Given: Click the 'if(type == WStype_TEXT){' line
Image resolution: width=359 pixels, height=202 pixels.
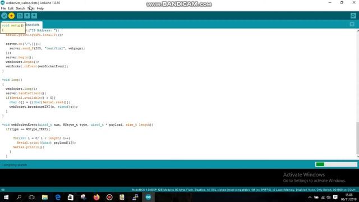Looking at the screenshot, I should [27, 129].
